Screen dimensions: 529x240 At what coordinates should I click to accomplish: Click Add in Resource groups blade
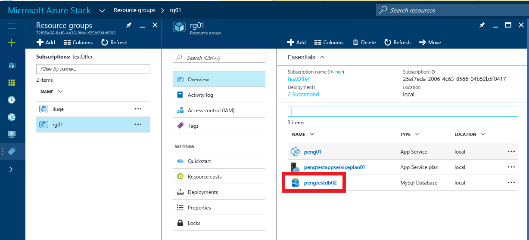(46, 42)
